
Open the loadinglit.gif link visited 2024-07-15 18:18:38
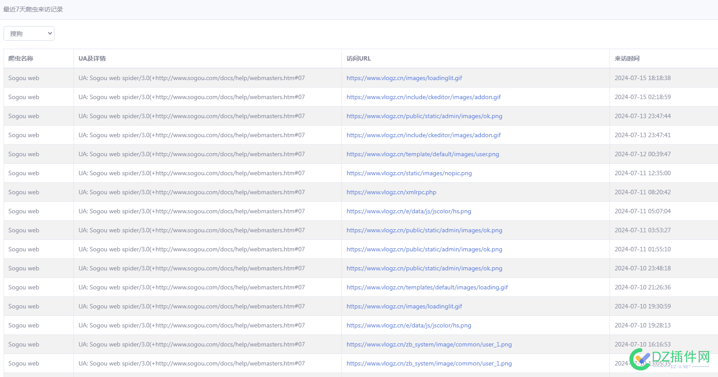pos(404,78)
